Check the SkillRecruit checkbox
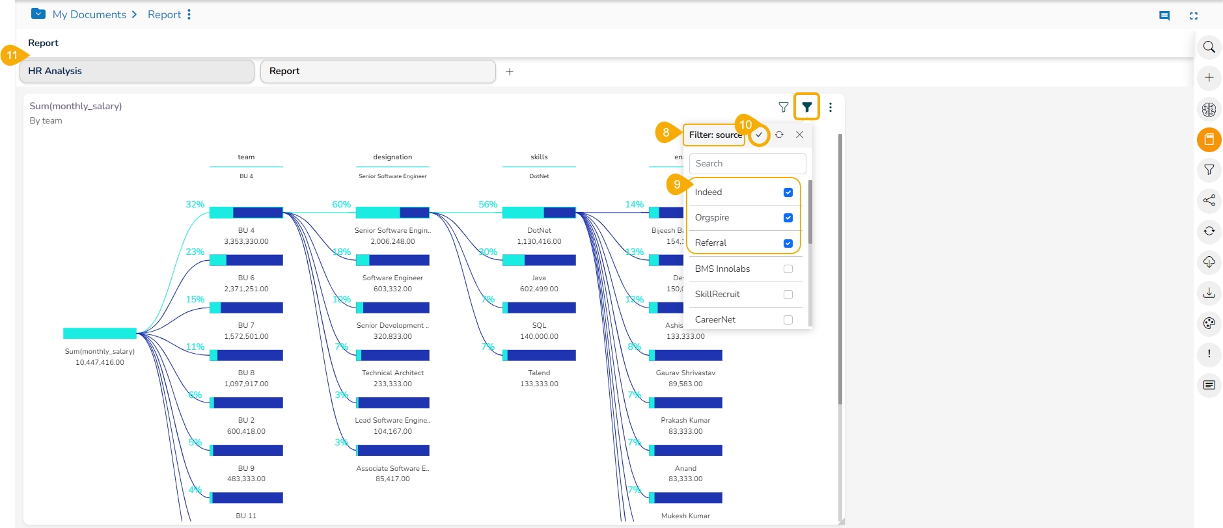Image resolution: width=1223 pixels, height=528 pixels. coord(788,295)
